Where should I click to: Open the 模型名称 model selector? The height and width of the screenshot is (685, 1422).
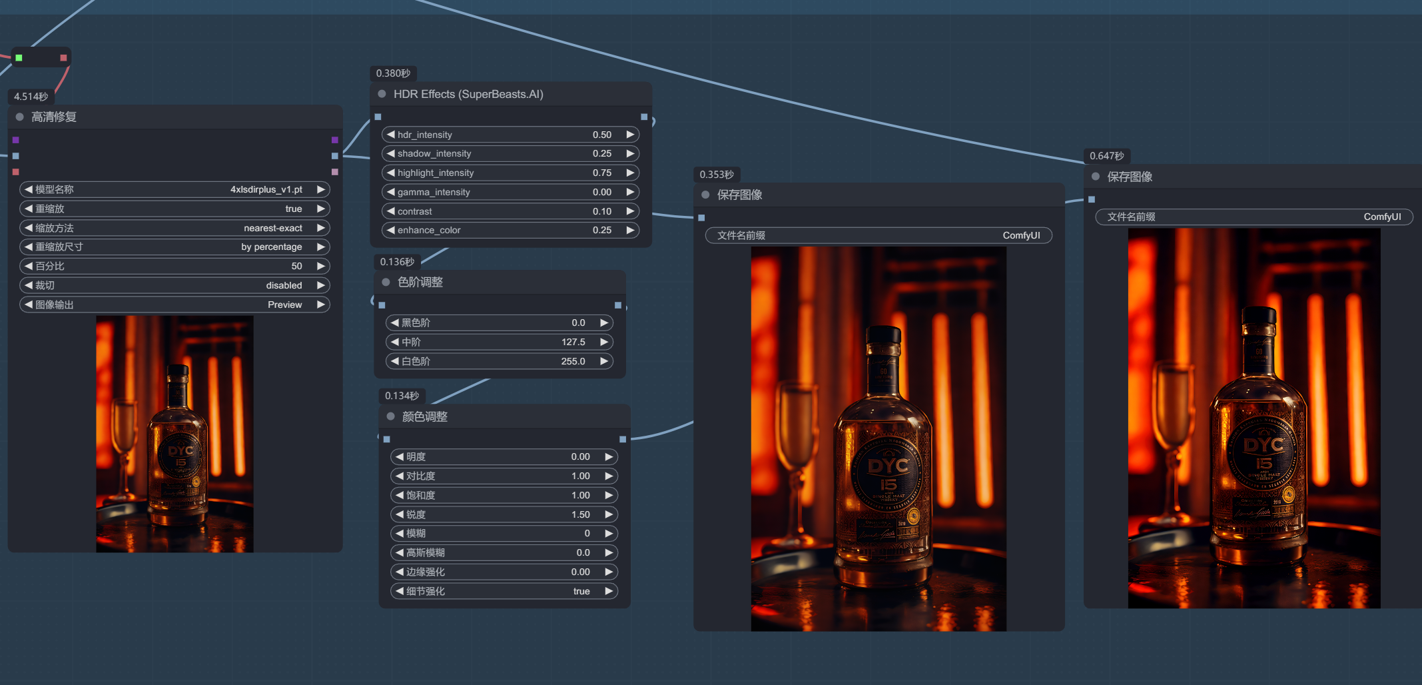(175, 189)
